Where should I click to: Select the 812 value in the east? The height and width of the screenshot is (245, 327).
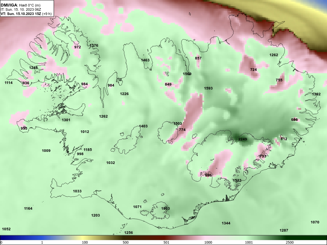(284, 139)
